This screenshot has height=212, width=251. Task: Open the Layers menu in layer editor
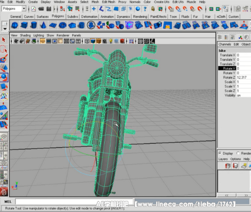[x=223, y=159]
